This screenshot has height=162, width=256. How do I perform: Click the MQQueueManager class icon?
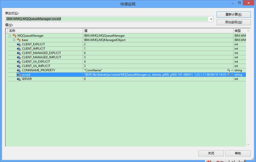pos(14,36)
